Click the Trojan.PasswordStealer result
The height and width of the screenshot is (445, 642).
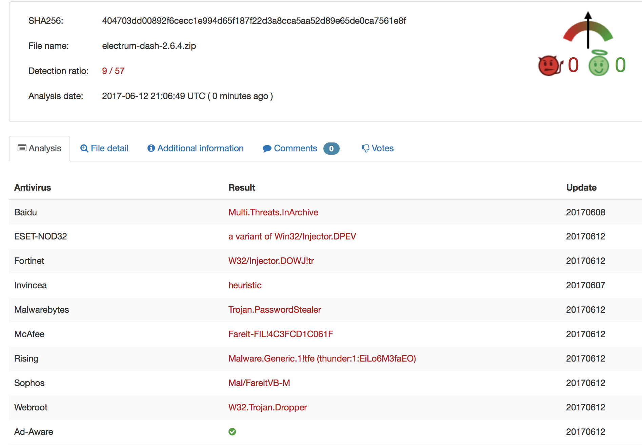click(275, 310)
